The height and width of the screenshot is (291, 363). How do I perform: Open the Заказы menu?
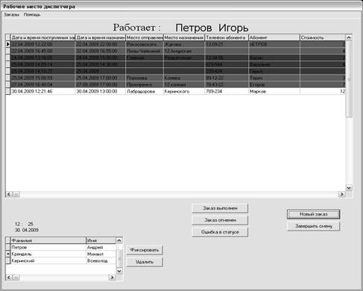pos(11,15)
